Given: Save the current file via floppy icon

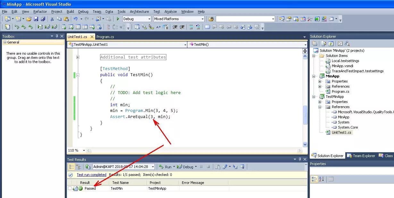Looking at the screenshot, I should pos(36,19).
